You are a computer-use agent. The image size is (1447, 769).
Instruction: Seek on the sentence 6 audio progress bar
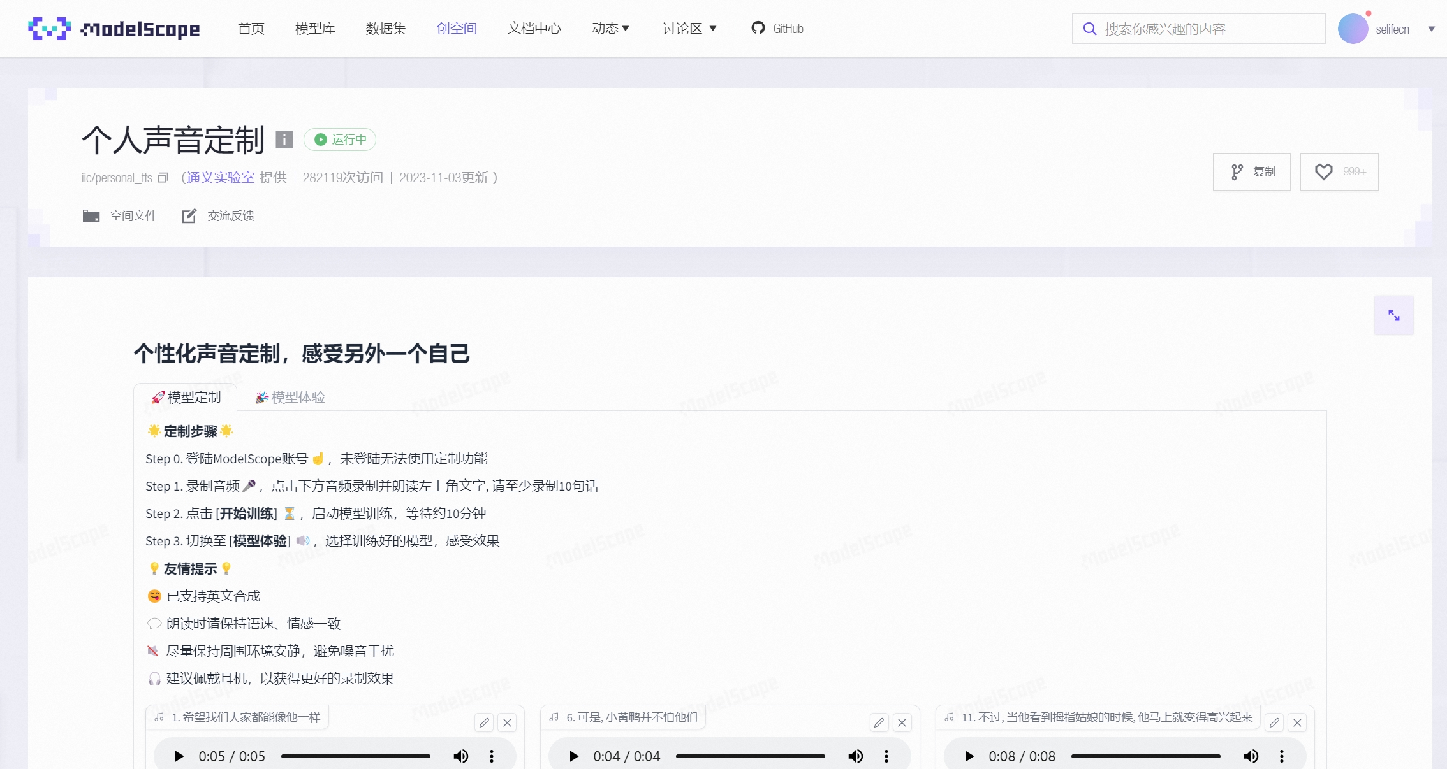pos(751,756)
